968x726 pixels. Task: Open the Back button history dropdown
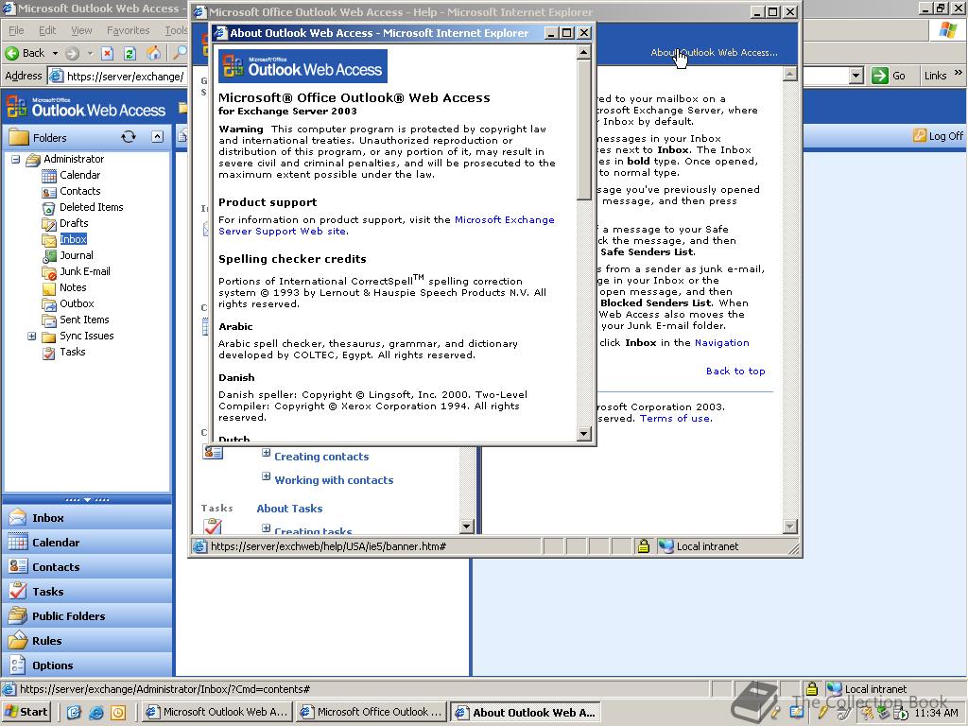coord(55,53)
